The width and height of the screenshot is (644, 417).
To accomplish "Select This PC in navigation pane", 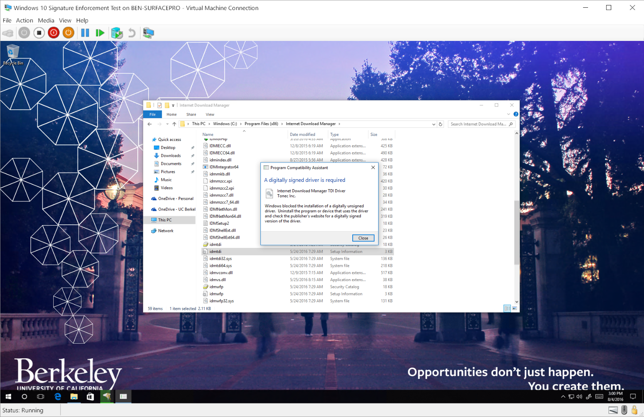I will pos(165,220).
